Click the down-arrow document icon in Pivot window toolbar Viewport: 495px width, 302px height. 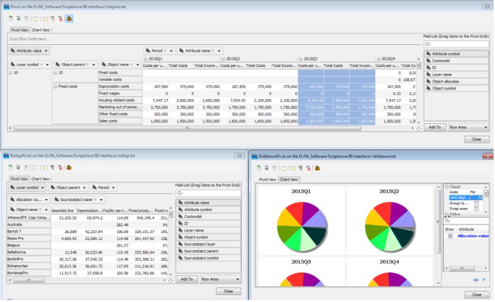coord(19,19)
